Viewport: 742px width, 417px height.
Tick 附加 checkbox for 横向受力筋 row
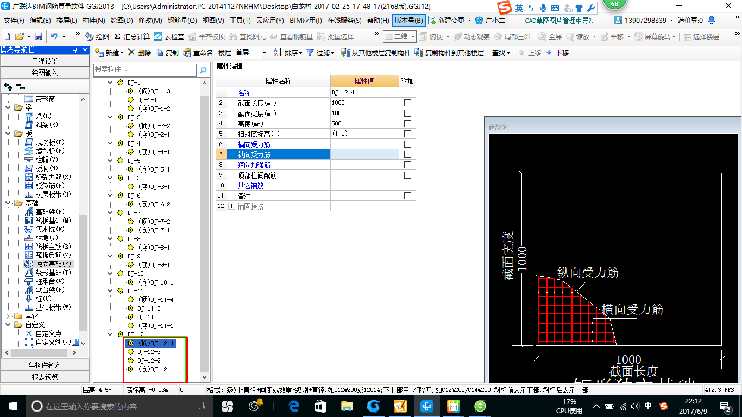[x=407, y=144]
